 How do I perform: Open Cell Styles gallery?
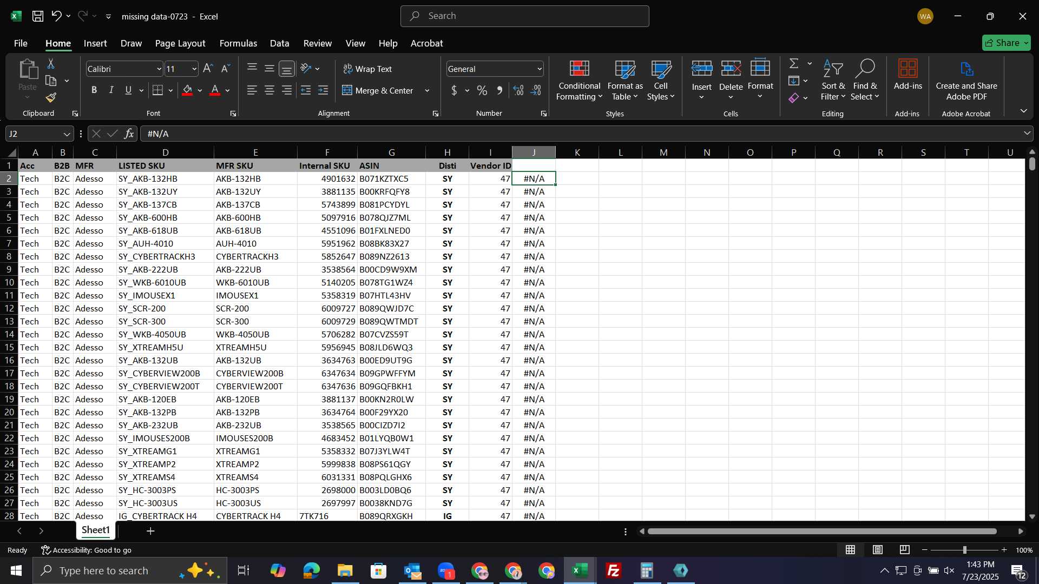[661, 80]
